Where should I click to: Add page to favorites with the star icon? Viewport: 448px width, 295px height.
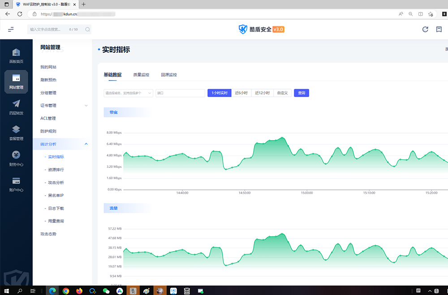point(431,14)
